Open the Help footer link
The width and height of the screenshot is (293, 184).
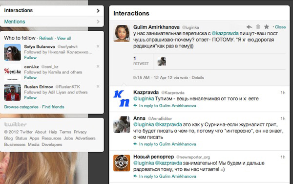click(53, 132)
